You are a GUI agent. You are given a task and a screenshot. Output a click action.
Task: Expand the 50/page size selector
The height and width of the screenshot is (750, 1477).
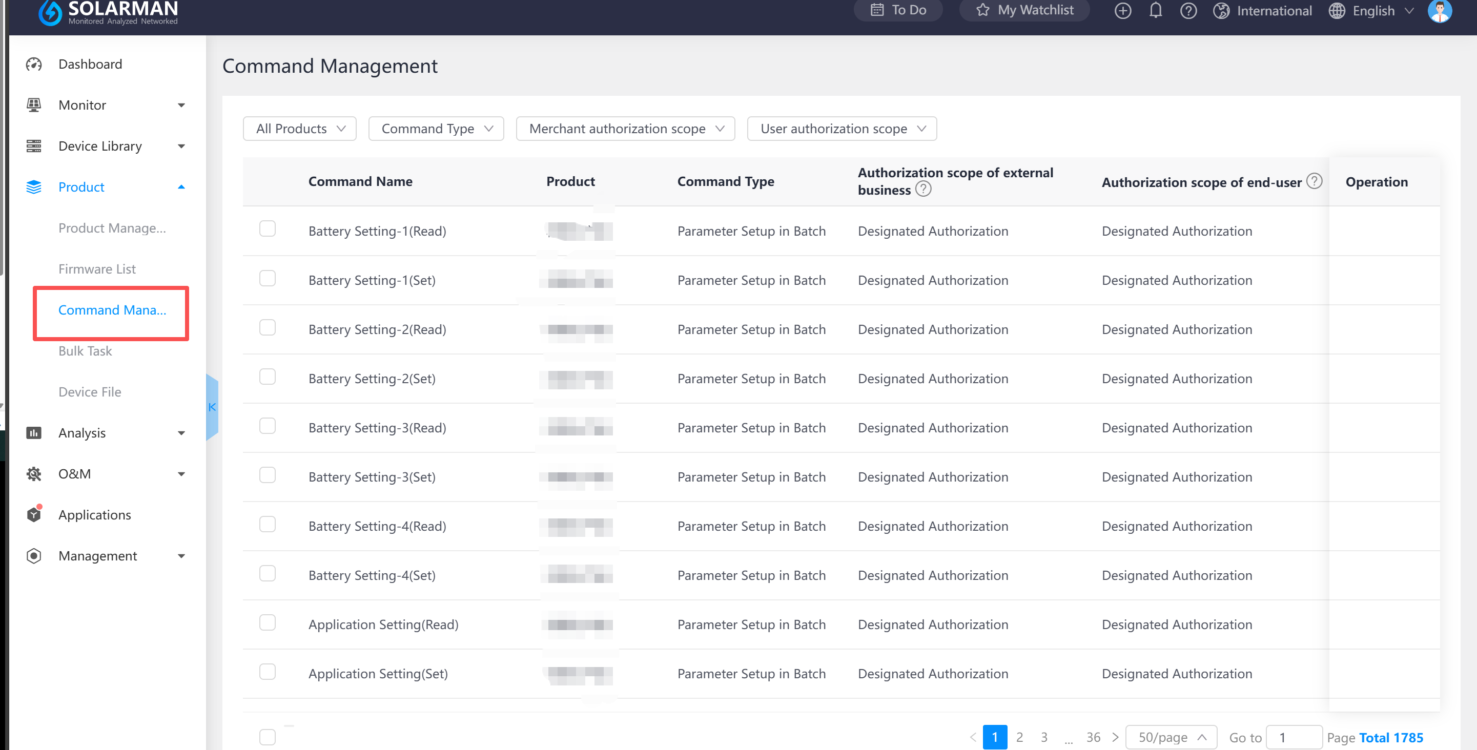click(x=1171, y=737)
